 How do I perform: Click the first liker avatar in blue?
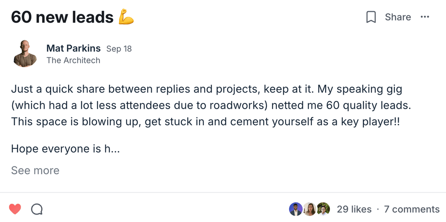tap(296, 209)
